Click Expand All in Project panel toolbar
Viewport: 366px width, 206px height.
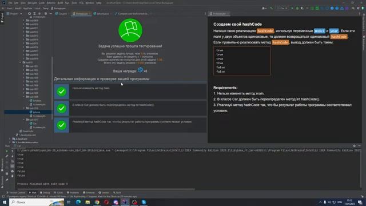coord(34,14)
